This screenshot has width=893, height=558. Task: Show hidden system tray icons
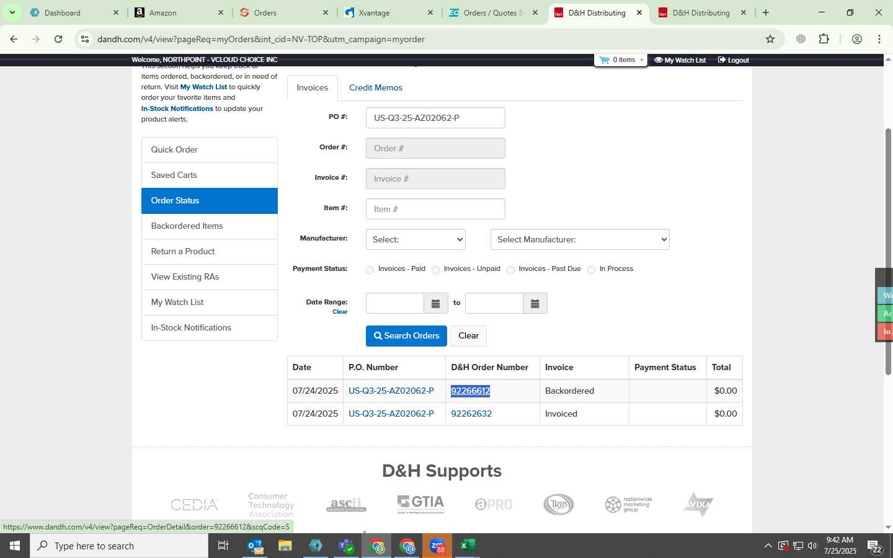768,546
